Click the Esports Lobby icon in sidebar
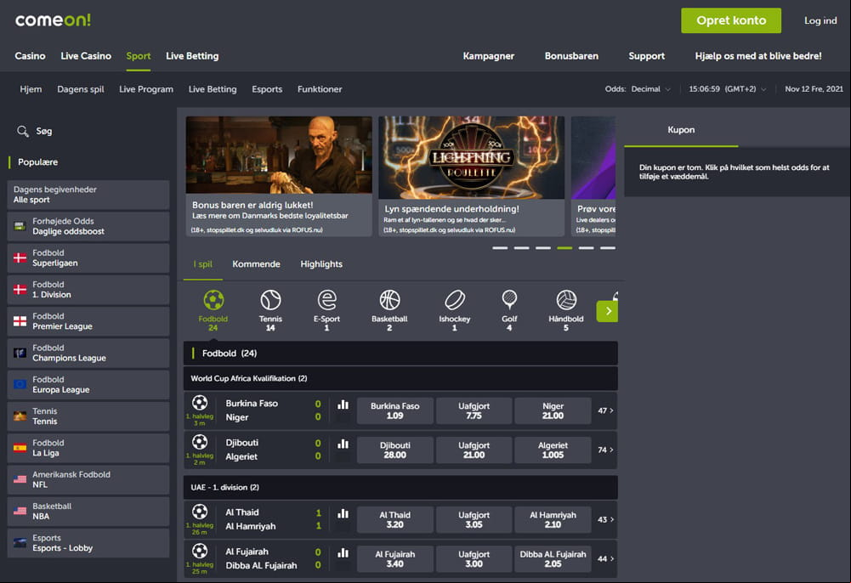851x583 pixels. tap(20, 543)
